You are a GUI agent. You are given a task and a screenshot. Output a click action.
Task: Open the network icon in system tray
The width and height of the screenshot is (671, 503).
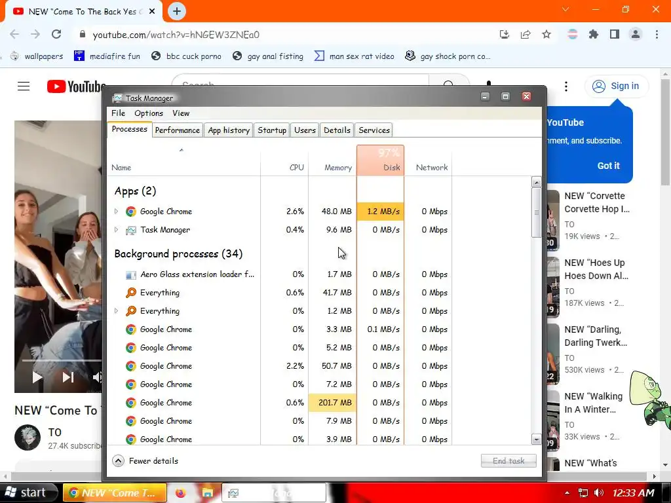pos(583,493)
